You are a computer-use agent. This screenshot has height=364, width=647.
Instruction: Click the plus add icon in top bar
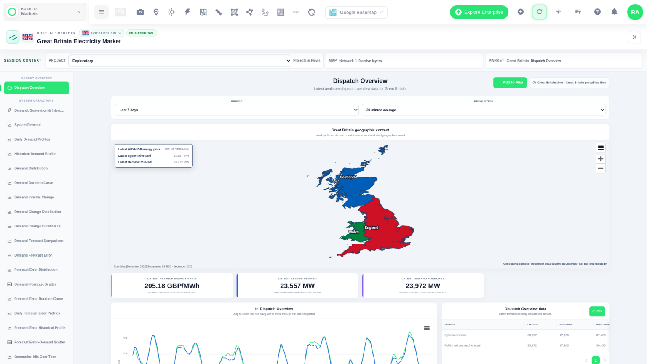click(521, 12)
